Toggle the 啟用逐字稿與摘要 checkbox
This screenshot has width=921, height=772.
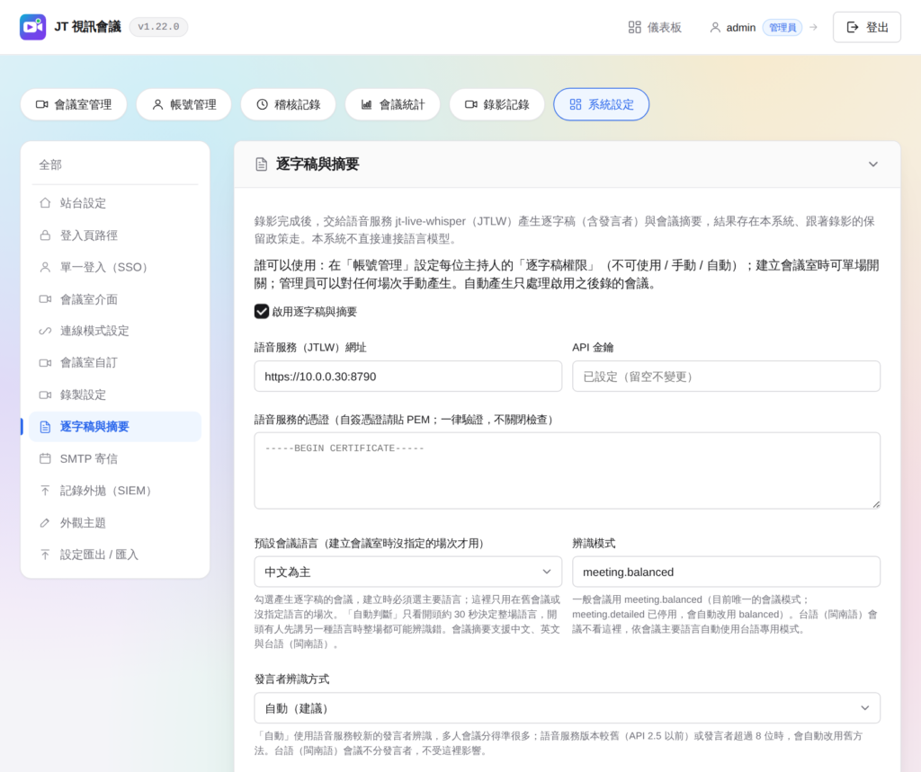(262, 311)
